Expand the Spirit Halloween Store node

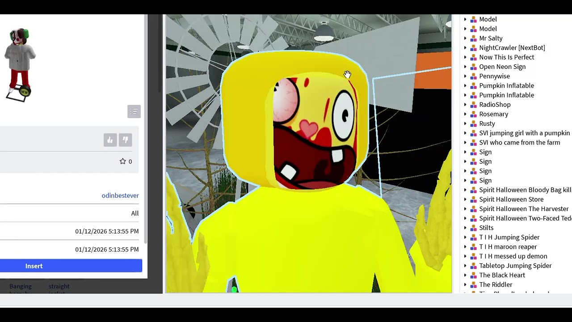465,199
